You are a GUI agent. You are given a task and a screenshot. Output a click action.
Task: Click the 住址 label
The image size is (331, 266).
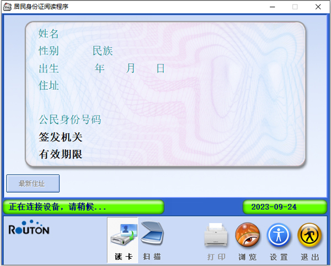click(49, 85)
